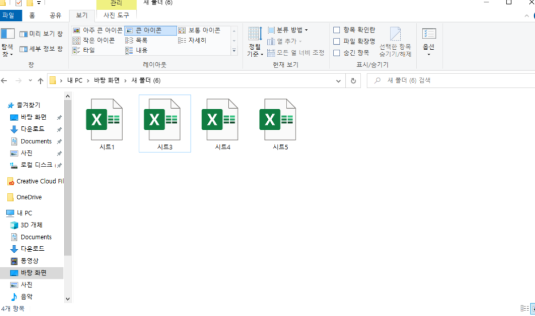Screen dimensions: 535x316
Task: Select the Excel file 시트1
Action: [106, 124]
